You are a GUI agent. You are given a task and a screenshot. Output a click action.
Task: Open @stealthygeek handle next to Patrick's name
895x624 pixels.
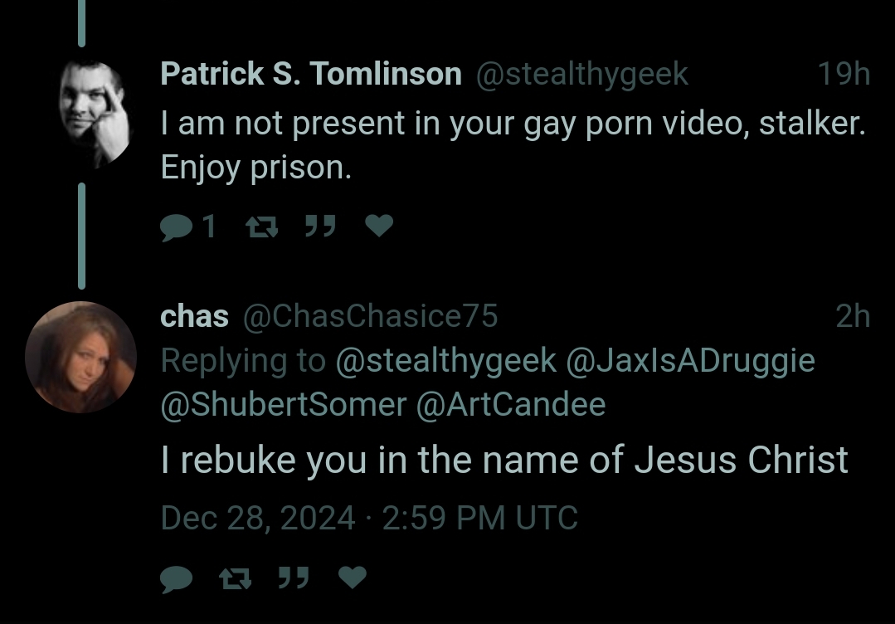pos(582,74)
